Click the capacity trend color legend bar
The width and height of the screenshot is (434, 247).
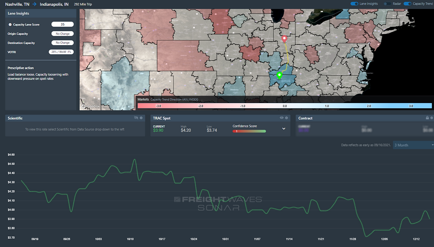[x=285, y=106]
